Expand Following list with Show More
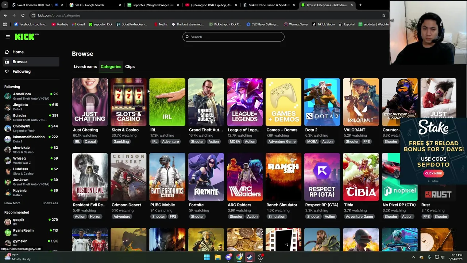The width and height of the screenshot is (467, 263). (12, 203)
